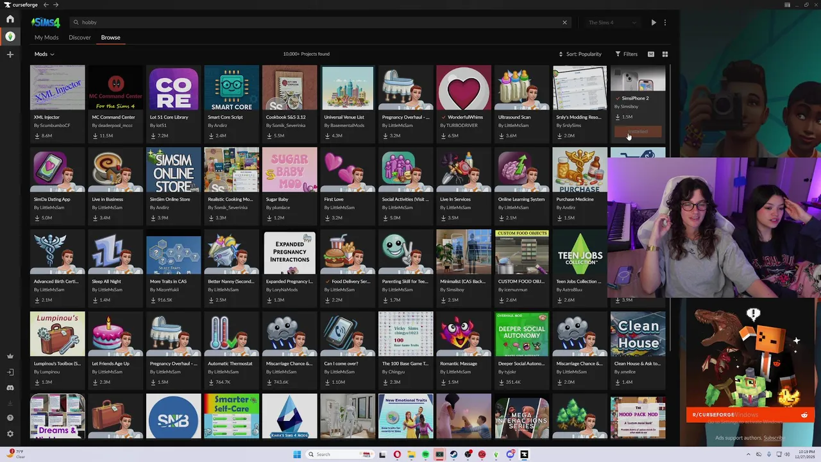Open More Traits in CAS mod
This screenshot has width=821, height=462.
[x=173, y=267]
